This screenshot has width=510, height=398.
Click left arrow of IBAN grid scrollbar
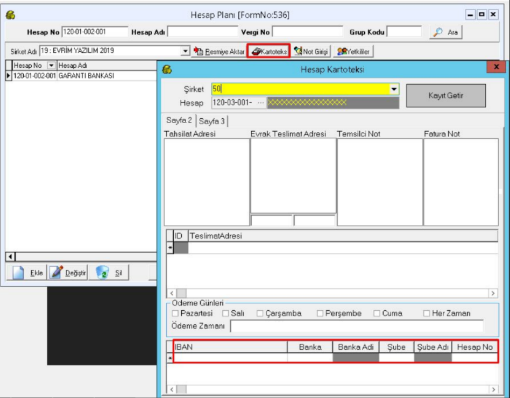point(172,389)
